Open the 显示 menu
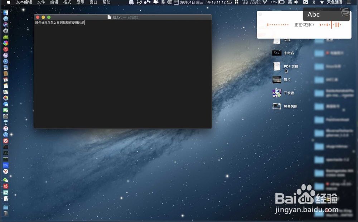This screenshot has width=358, height=222. [x=80, y=2]
